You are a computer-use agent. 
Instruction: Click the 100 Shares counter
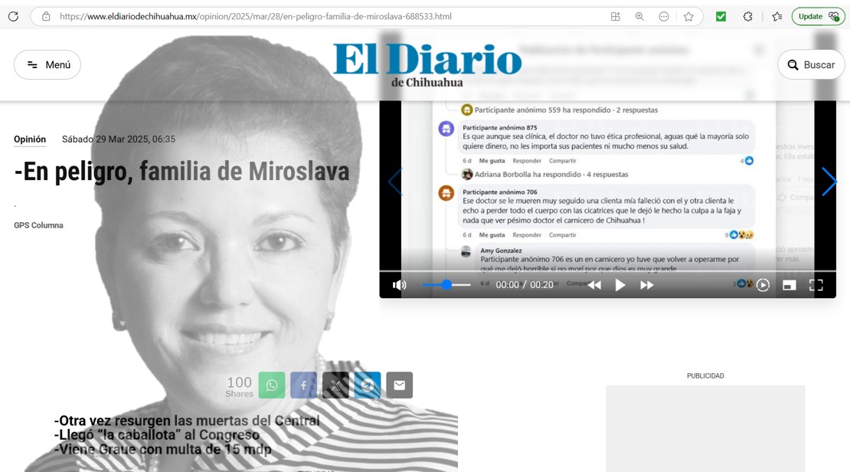click(239, 387)
